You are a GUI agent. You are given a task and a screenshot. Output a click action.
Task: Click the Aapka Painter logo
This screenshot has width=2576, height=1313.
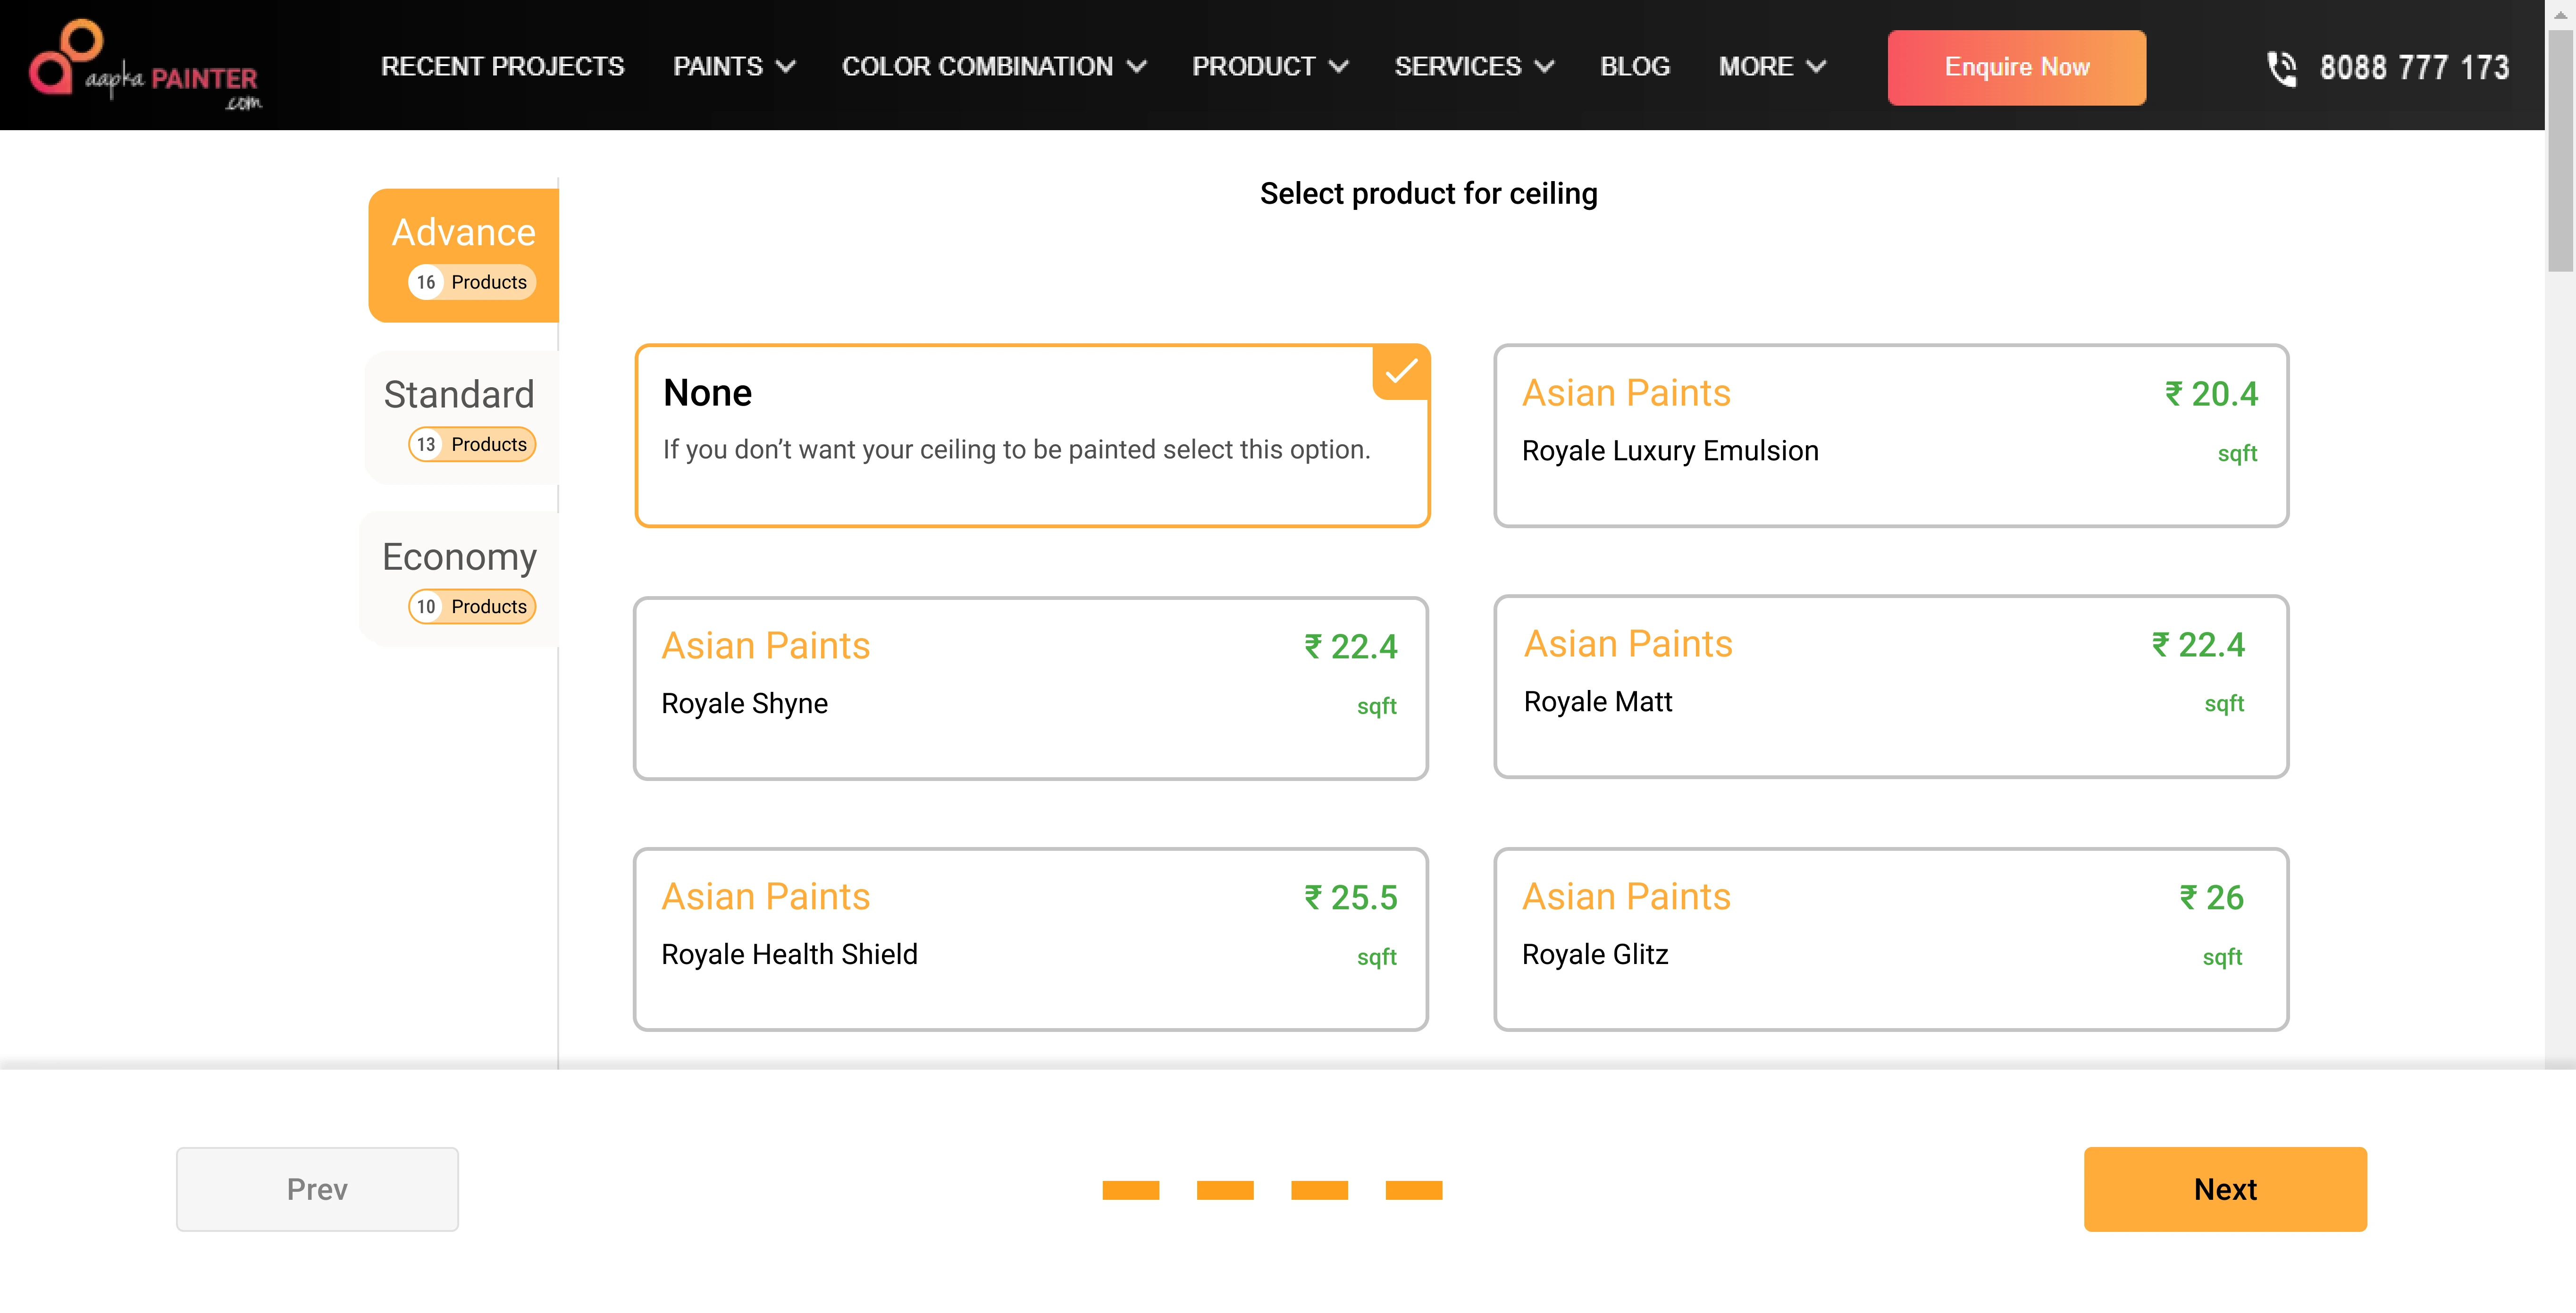click(146, 66)
